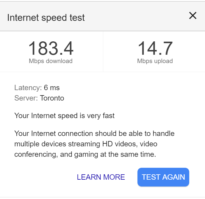The height and width of the screenshot is (199, 205).
Task: Select the 183.4 download speed value
Action: tap(51, 48)
